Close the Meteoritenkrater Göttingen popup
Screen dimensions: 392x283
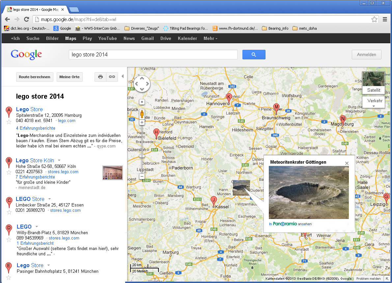click(x=347, y=163)
